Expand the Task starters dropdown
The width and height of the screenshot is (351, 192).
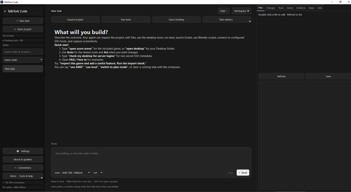point(227,20)
